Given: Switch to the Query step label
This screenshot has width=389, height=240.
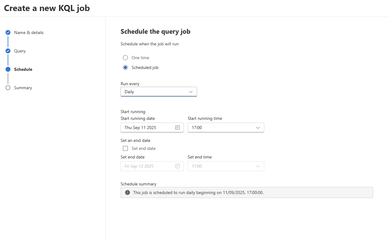Looking at the screenshot, I should click(x=20, y=51).
